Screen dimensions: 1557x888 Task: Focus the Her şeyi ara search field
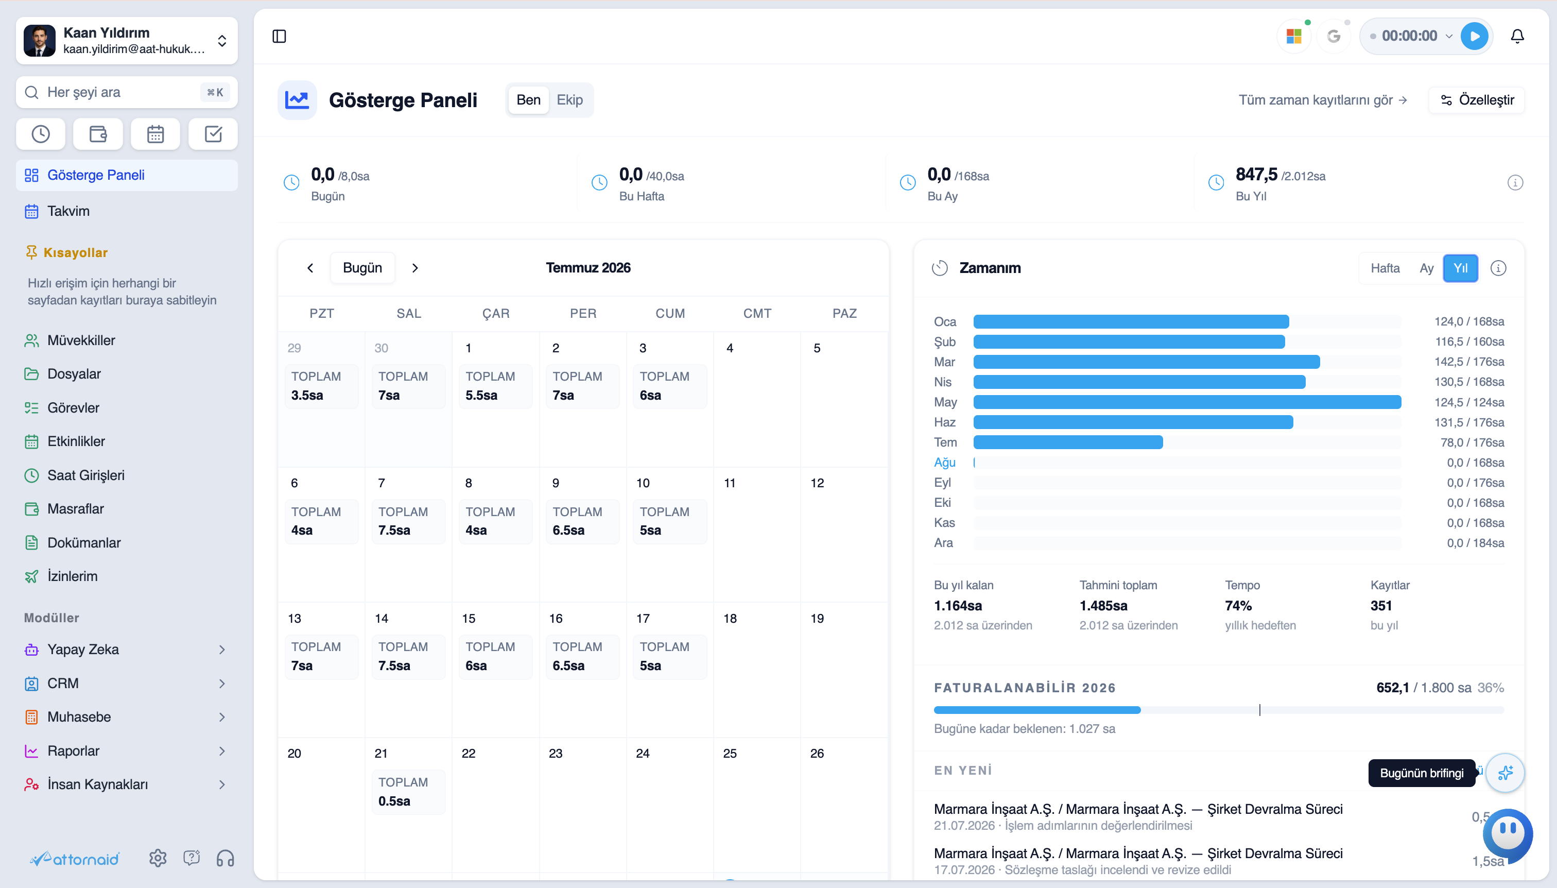pyautogui.click(x=127, y=92)
